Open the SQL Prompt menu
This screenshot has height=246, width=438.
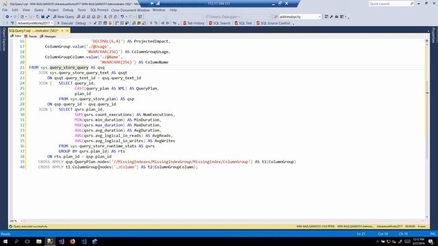click(x=99, y=10)
